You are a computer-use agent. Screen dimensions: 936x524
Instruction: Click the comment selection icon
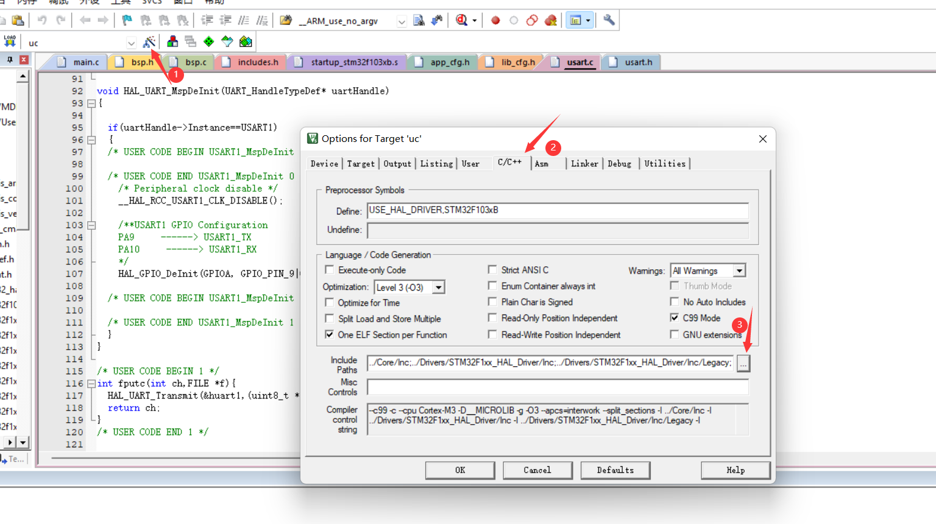tap(244, 20)
